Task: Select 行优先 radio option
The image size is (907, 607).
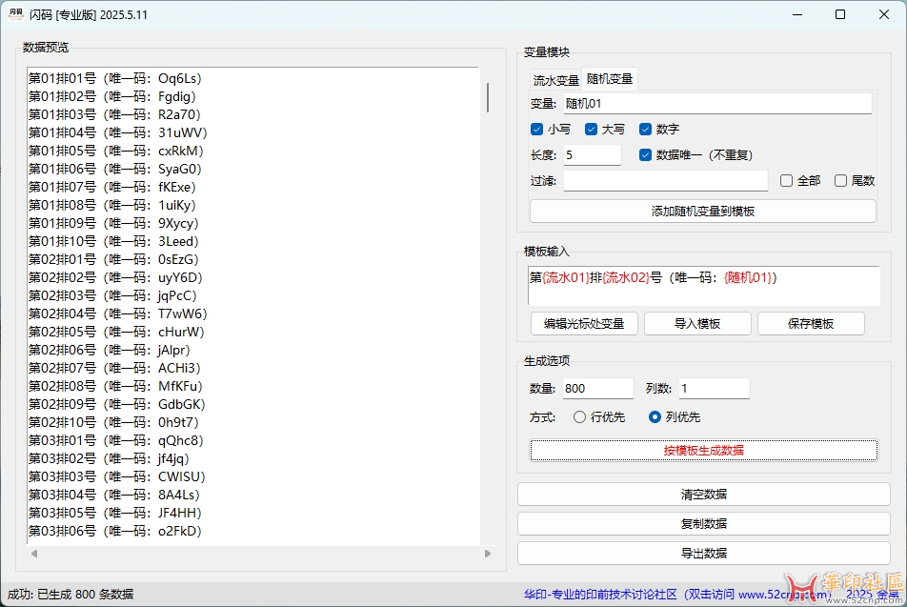Action: tap(580, 416)
